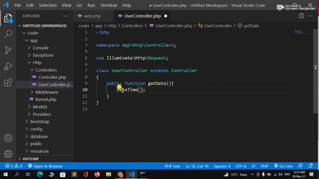Open File Explorer from taskbar
Viewport: 319px width, 179px height.
coord(109,175)
